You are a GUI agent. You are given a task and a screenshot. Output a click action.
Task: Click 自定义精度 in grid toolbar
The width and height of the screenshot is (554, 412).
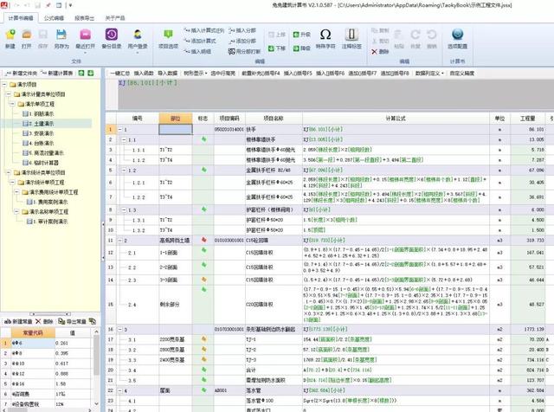tap(461, 74)
